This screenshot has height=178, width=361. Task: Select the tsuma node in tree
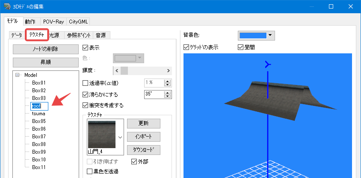(38, 114)
